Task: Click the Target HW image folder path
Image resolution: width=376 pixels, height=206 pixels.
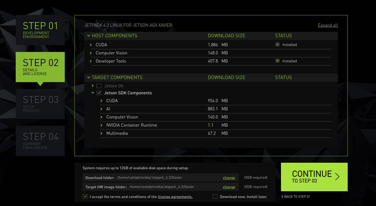Action: [x=162, y=187]
